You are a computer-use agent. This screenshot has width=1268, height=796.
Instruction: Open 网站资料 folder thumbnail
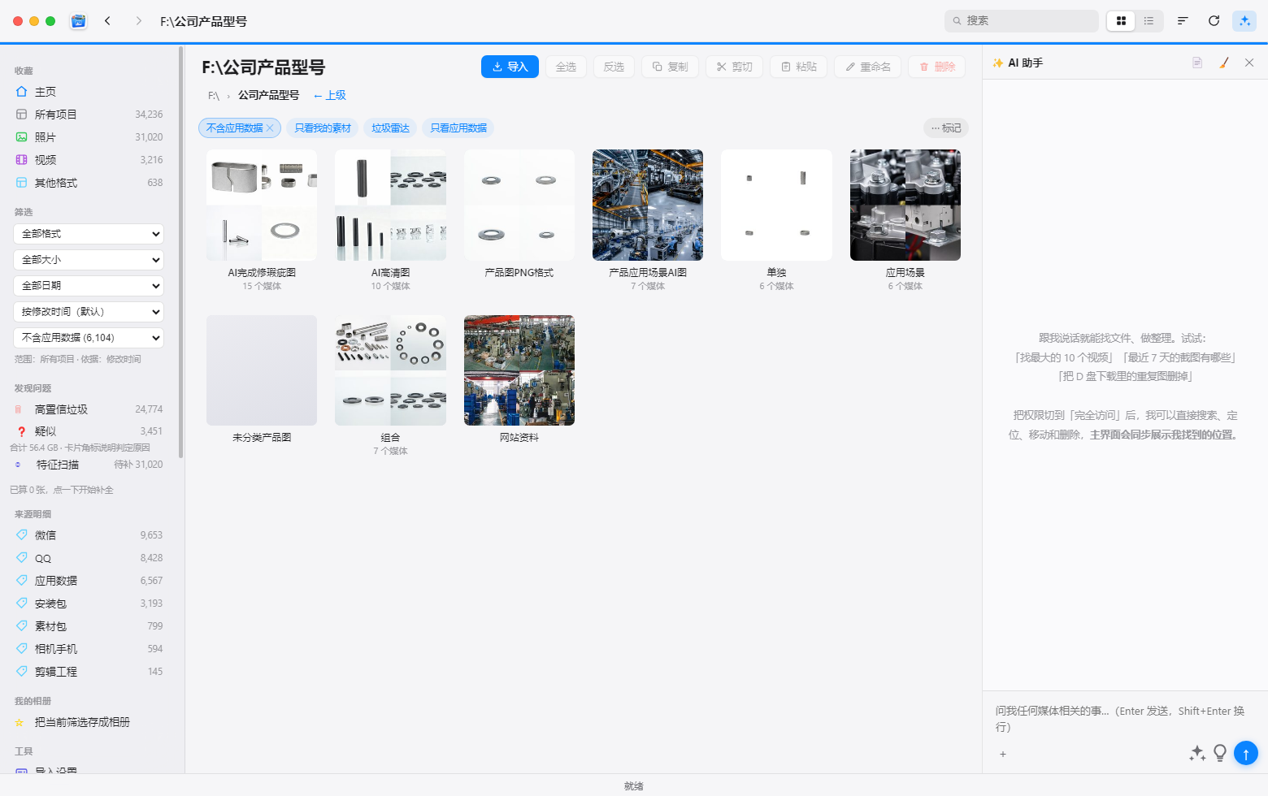[x=519, y=370]
